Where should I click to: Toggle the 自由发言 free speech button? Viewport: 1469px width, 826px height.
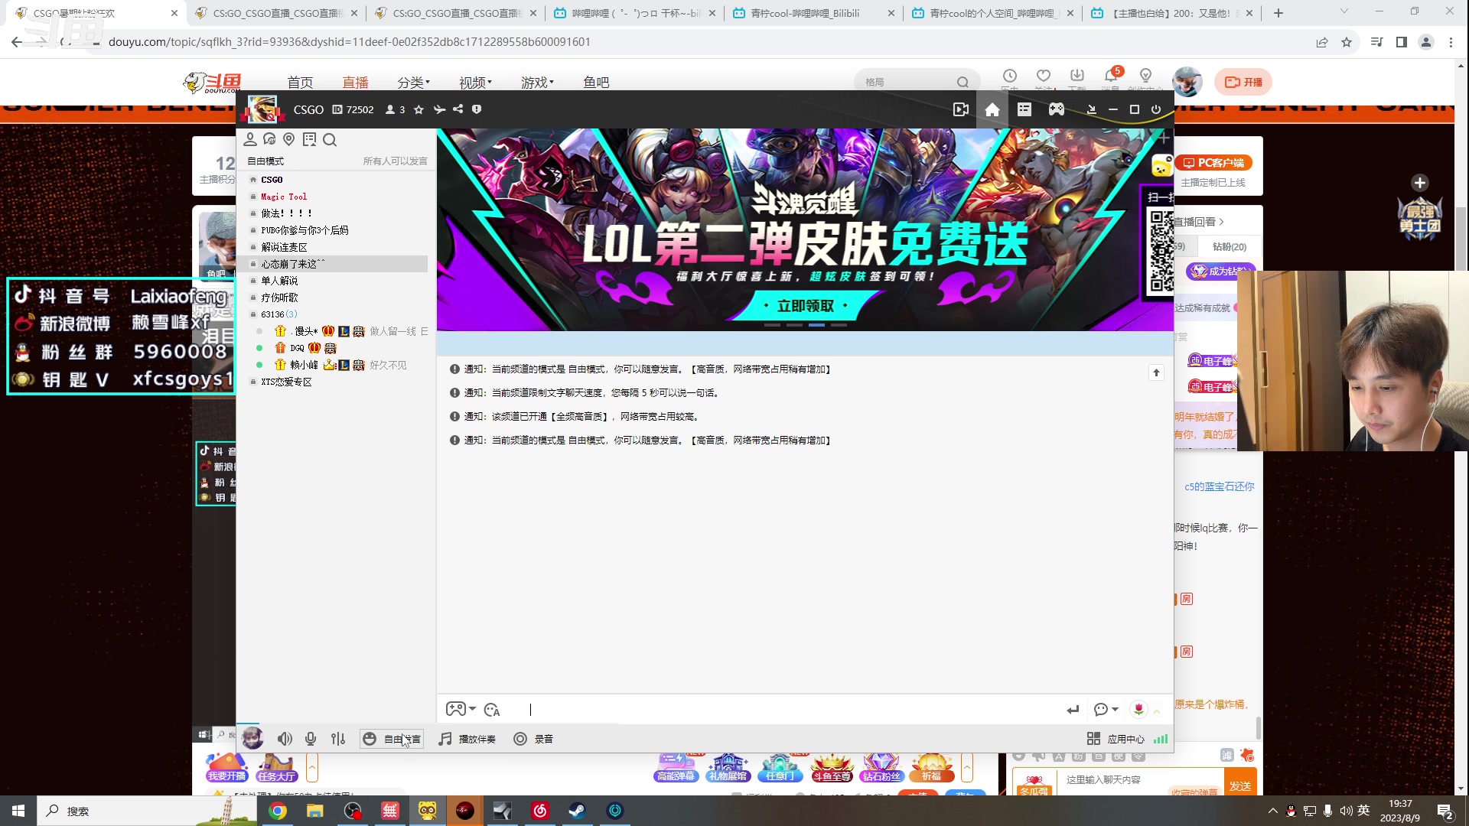click(392, 739)
